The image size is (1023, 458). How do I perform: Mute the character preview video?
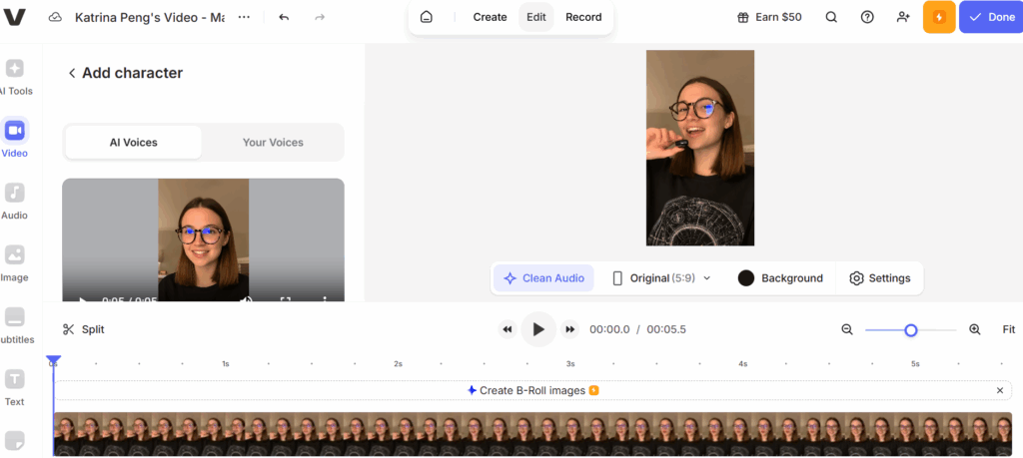(247, 299)
